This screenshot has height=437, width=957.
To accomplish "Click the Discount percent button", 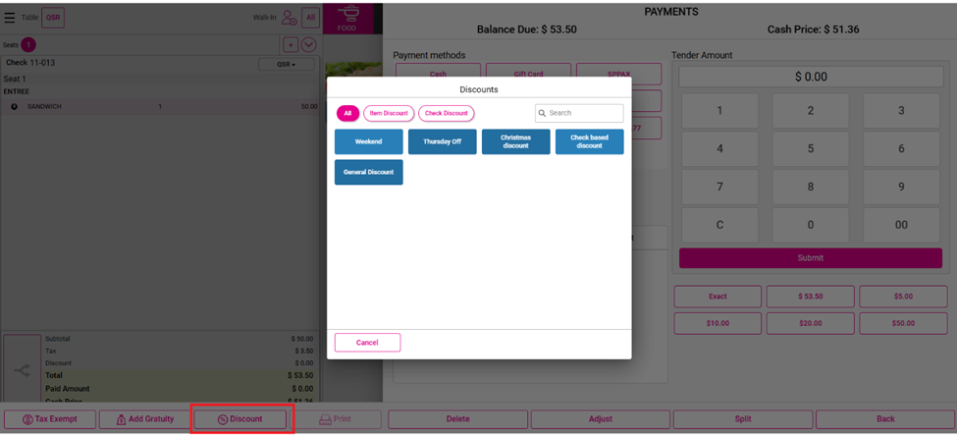I will click(x=241, y=419).
